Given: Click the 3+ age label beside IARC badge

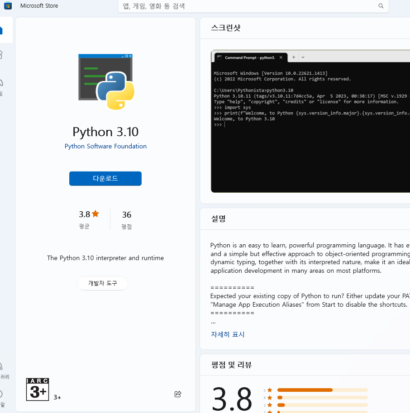Looking at the screenshot, I should [57, 397].
